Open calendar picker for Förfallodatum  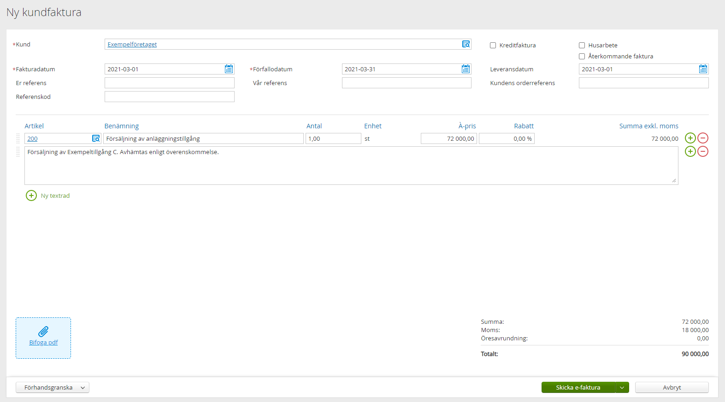coord(466,69)
